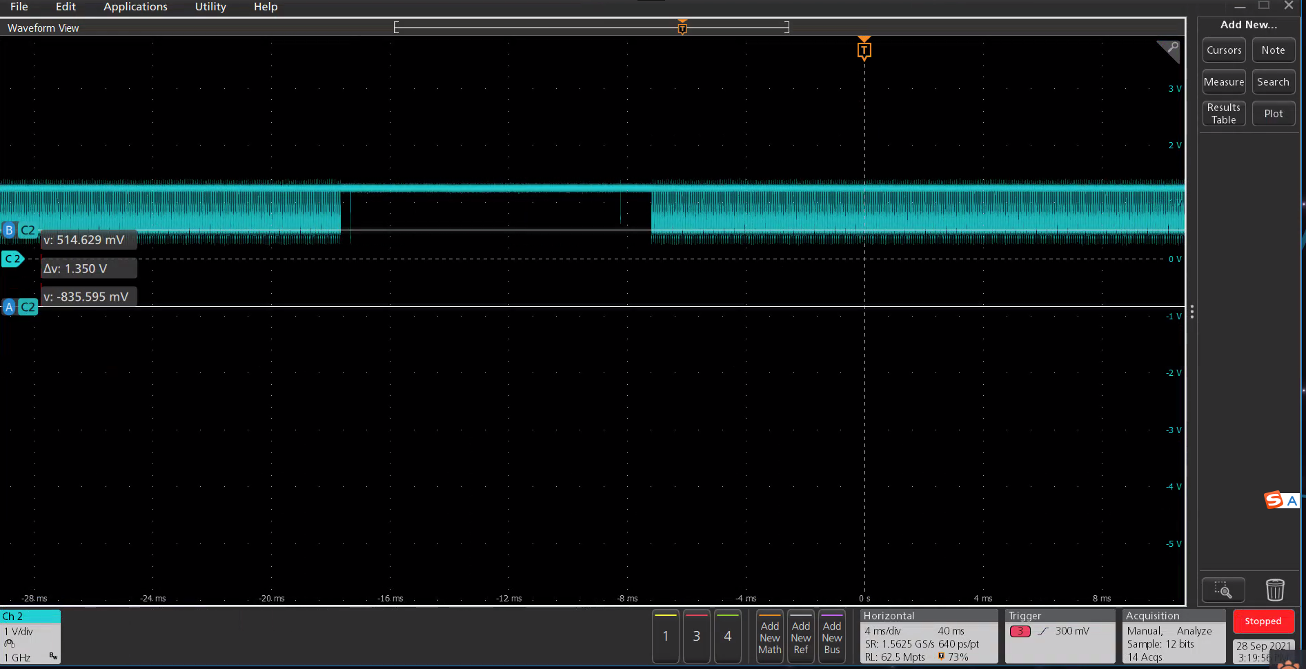Open the zoom box magnifier tool

click(x=1223, y=590)
